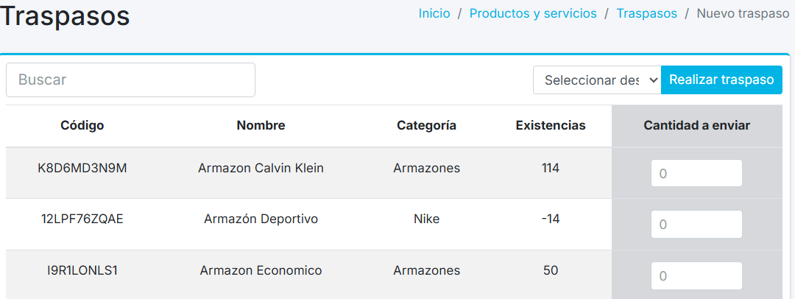Click the Buscar search field

point(130,80)
